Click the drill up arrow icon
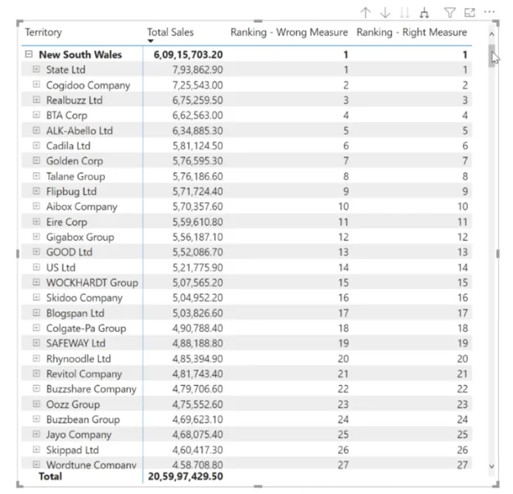Image resolution: width=513 pixels, height=494 pixels. [x=366, y=13]
